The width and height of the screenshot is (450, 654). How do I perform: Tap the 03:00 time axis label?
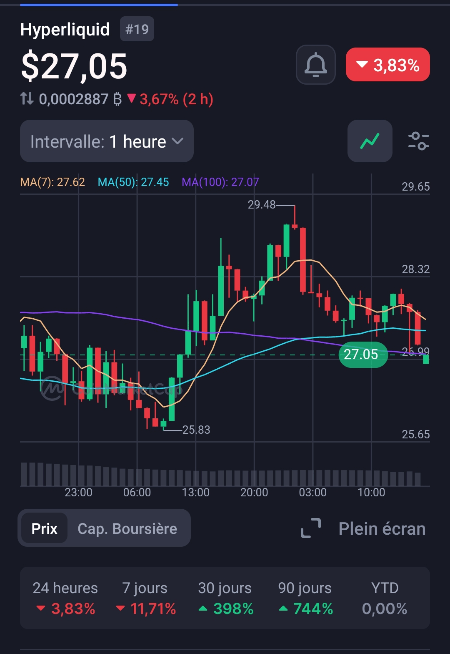pyautogui.click(x=313, y=493)
